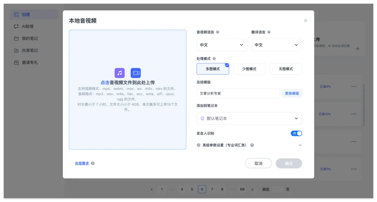Click the gear icon of 高级参数设置

(198, 145)
